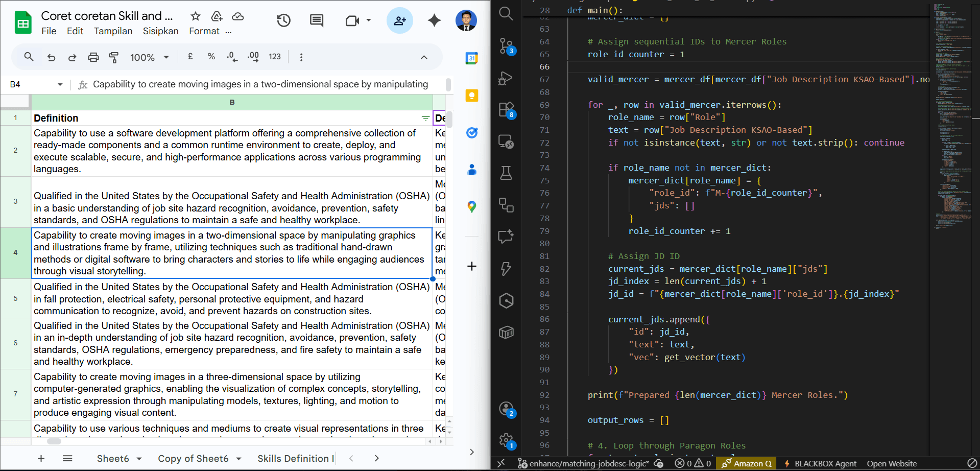
Task: Star the Coret coretan spreadsheet
Action: pos(195,16)
